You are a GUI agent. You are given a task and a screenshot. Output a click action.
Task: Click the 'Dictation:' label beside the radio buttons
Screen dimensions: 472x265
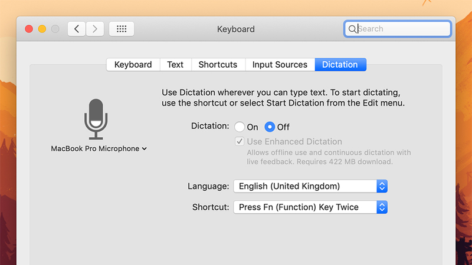point(210,126)
